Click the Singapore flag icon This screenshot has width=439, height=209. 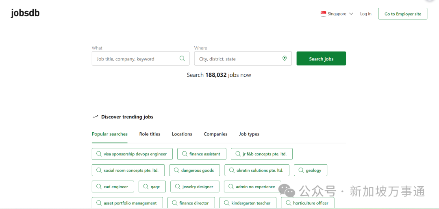tap(324, 14)
